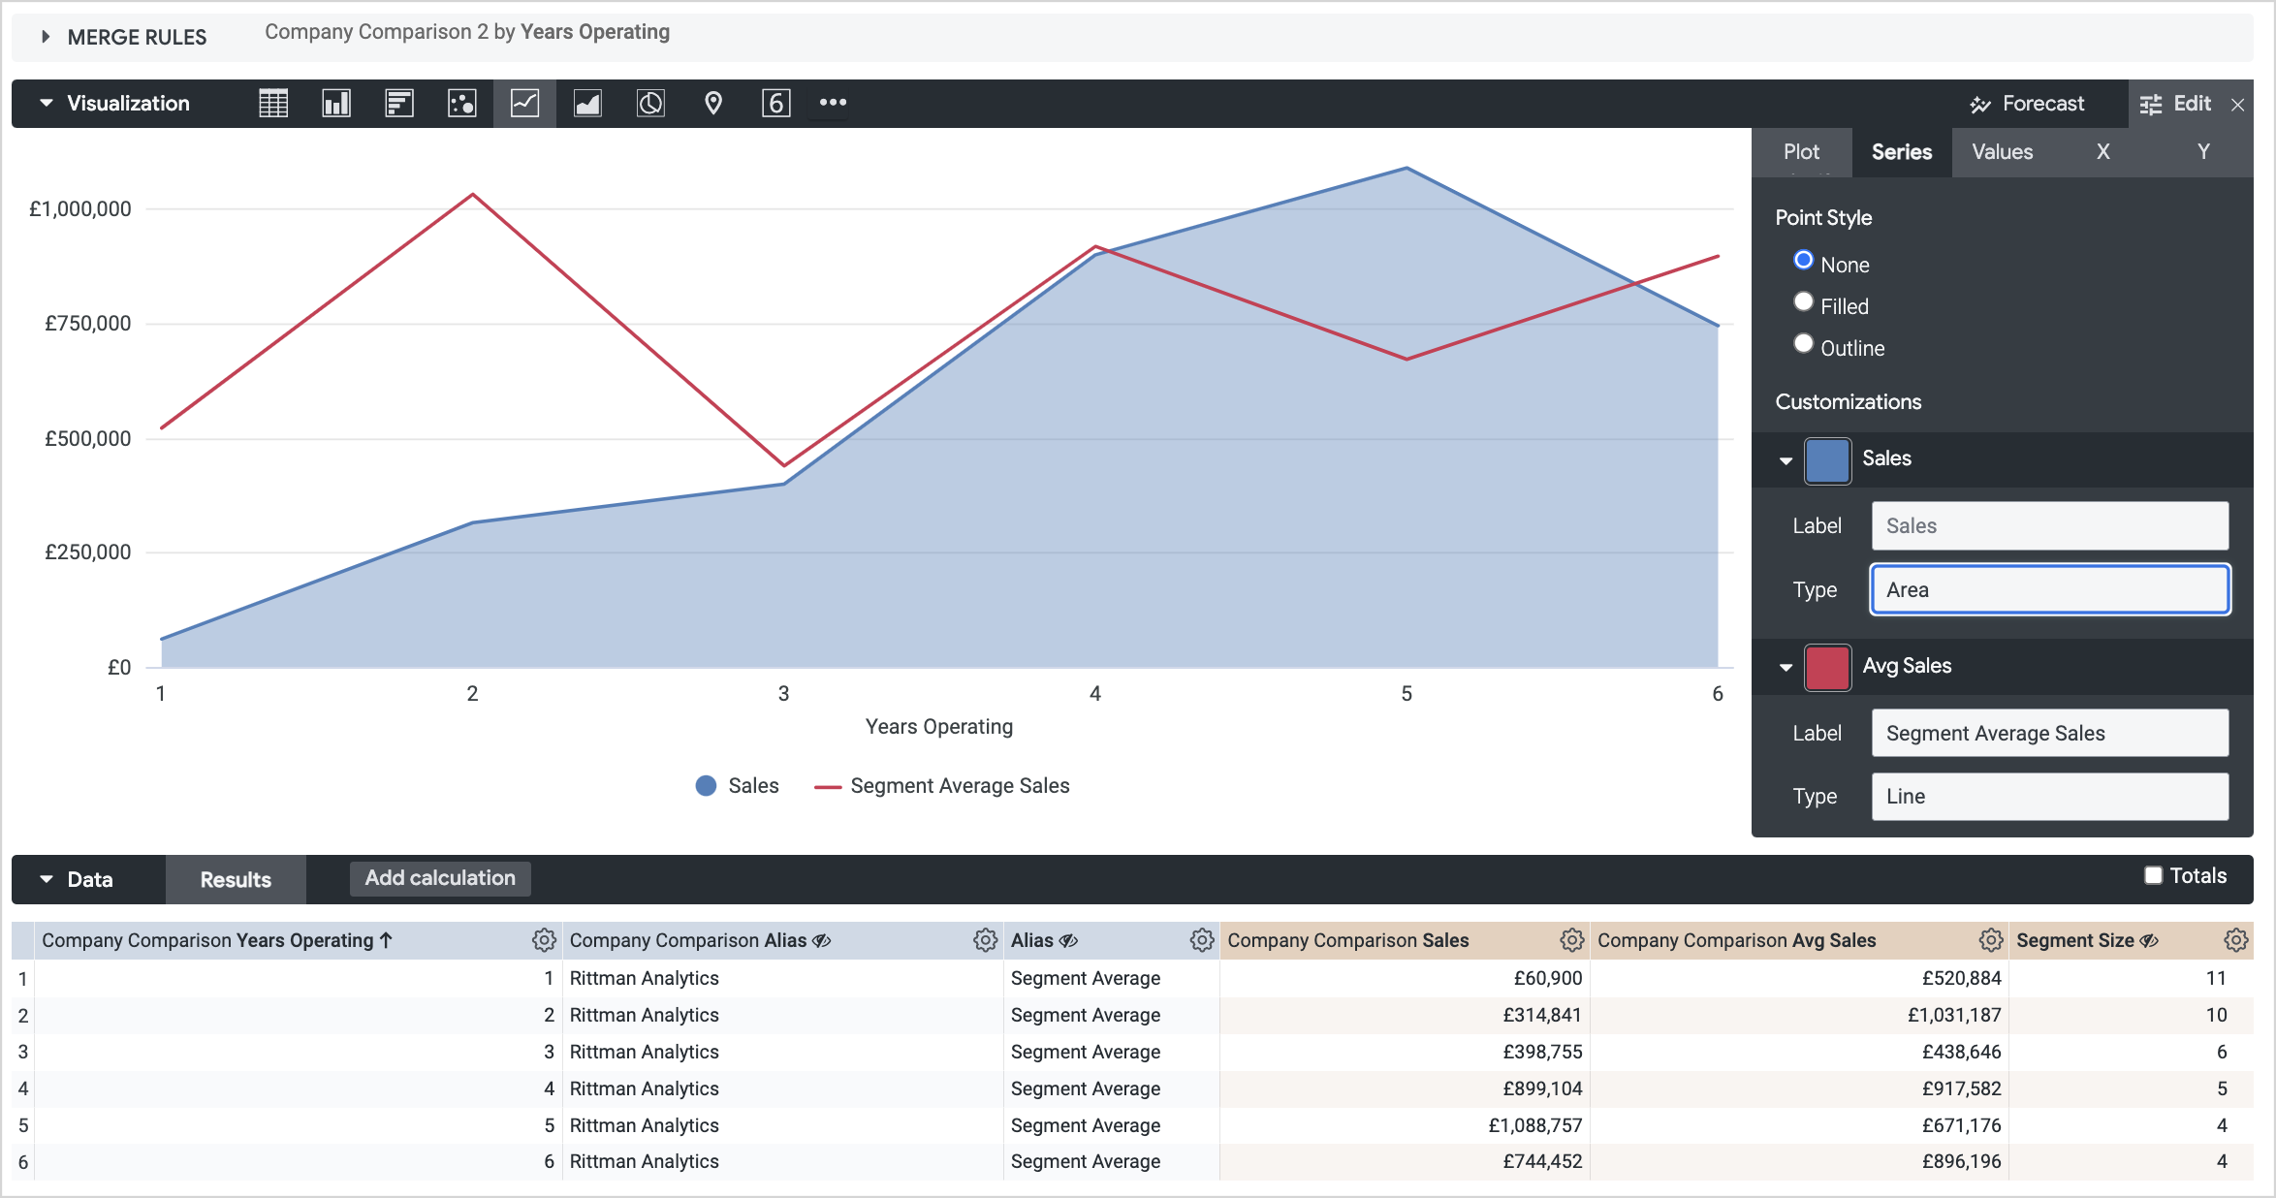Open the Plot settings tab

[1801, 152]
